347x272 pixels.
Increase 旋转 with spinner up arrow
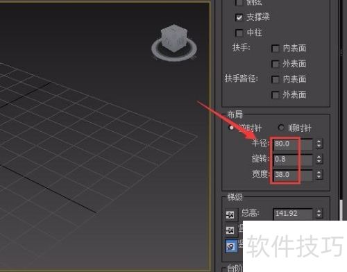coord(319,157)
